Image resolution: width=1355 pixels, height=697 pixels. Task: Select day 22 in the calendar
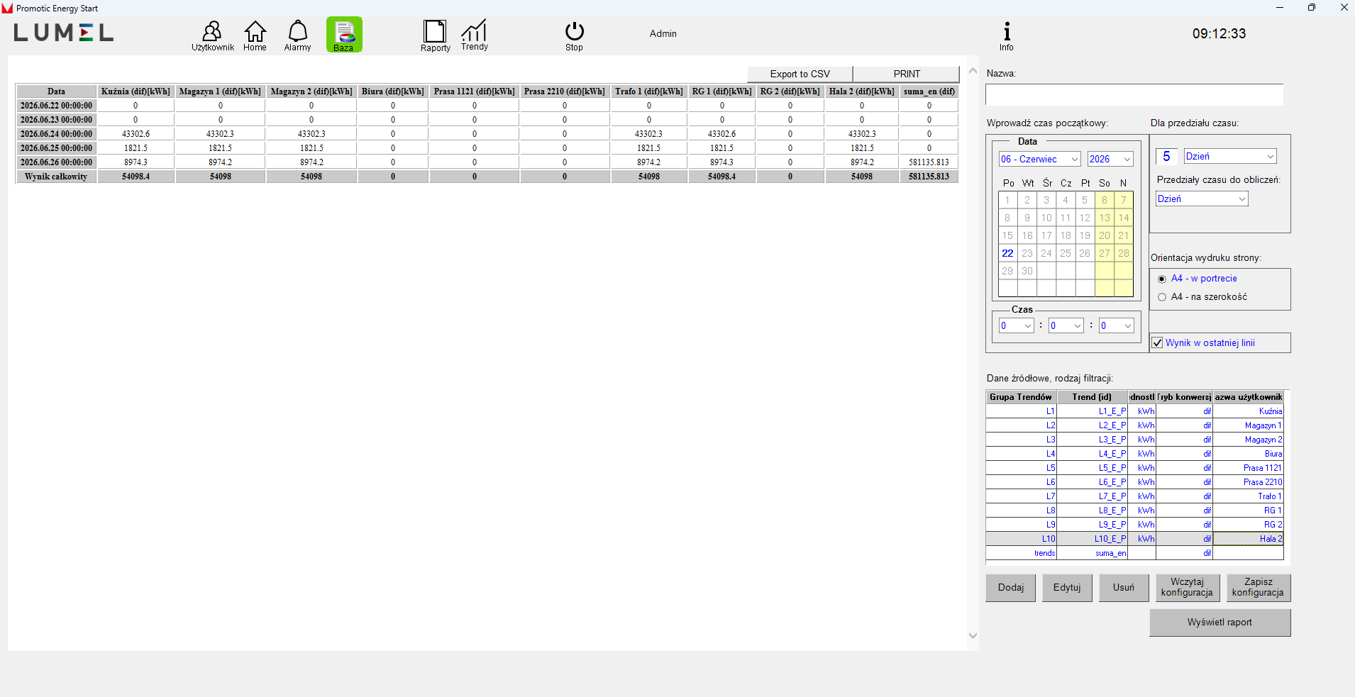click(x=1007, y=253)
